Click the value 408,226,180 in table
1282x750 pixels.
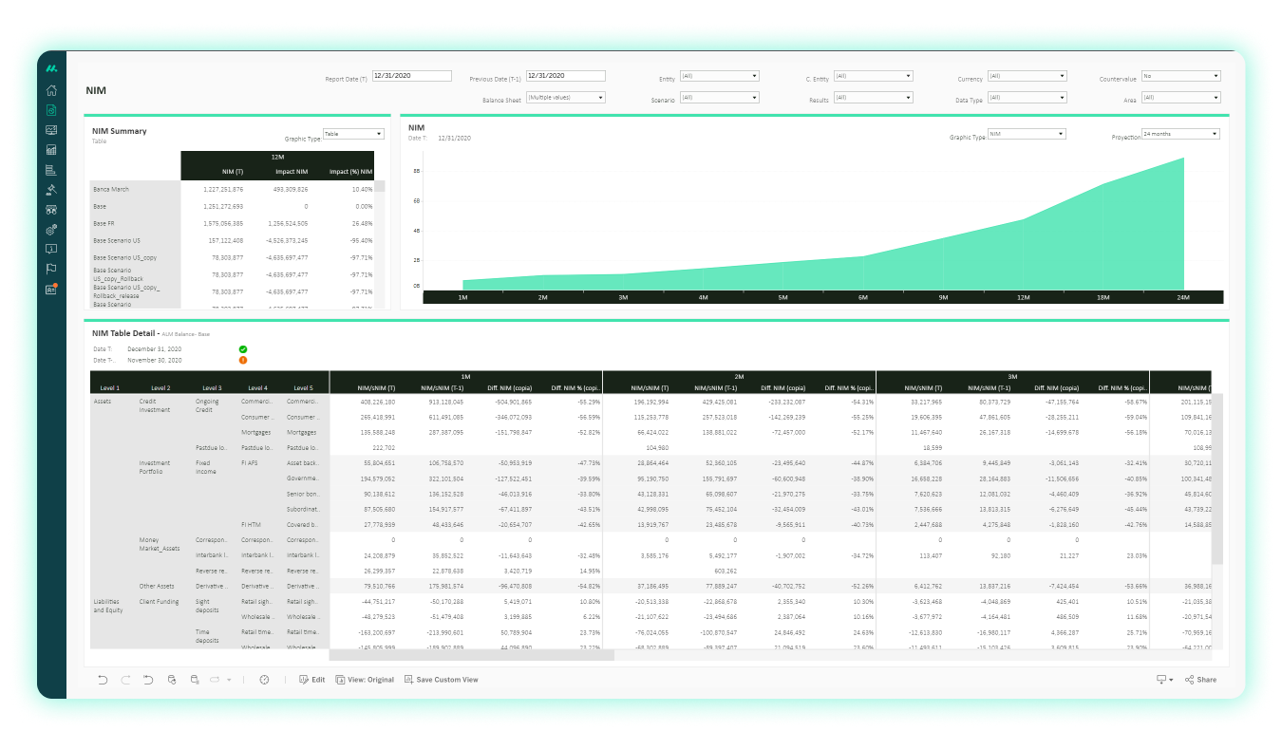[x=377, y=401]
